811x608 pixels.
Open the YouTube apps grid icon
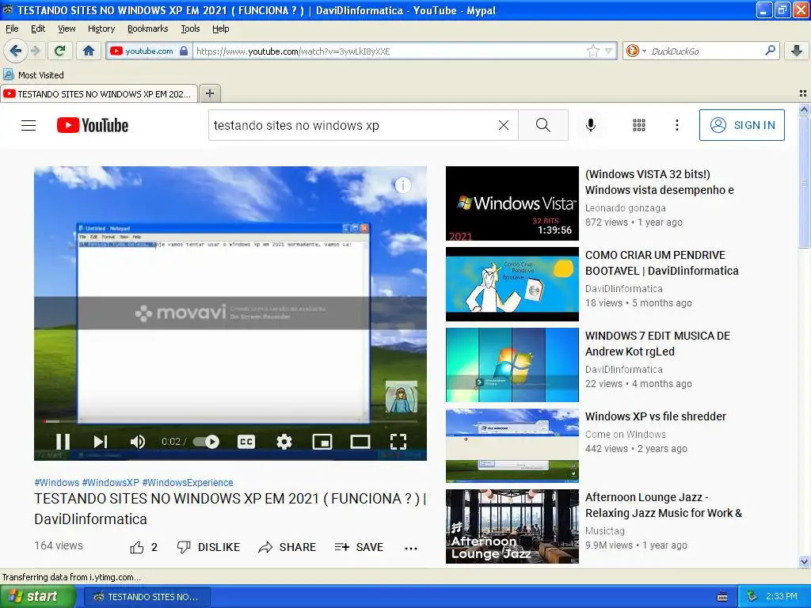pyautogui.click(x=639, y=125)
